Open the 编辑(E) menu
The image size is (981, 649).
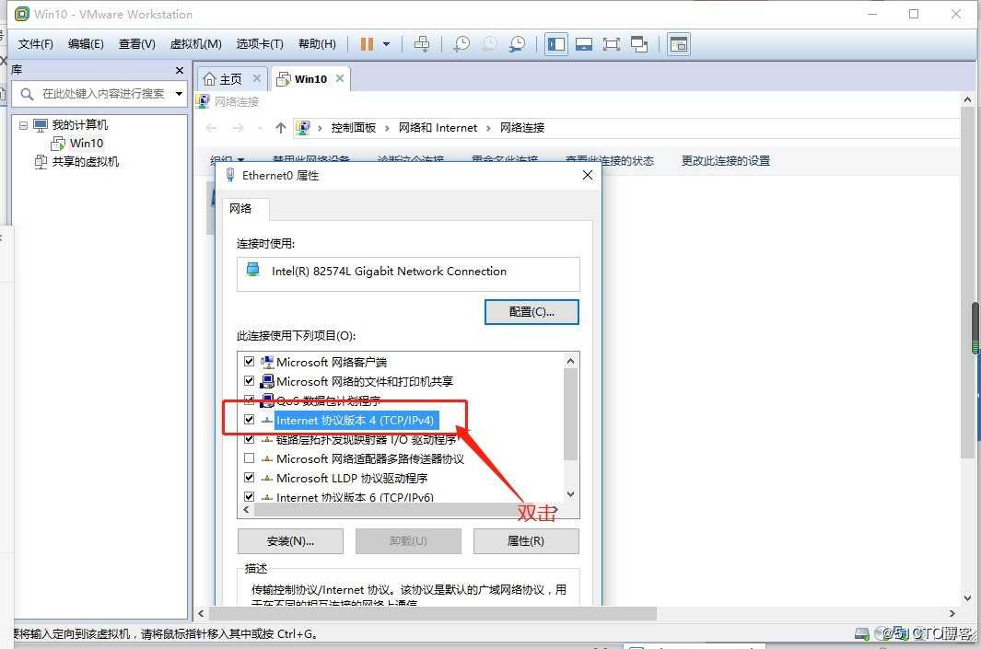click(86, 44)
